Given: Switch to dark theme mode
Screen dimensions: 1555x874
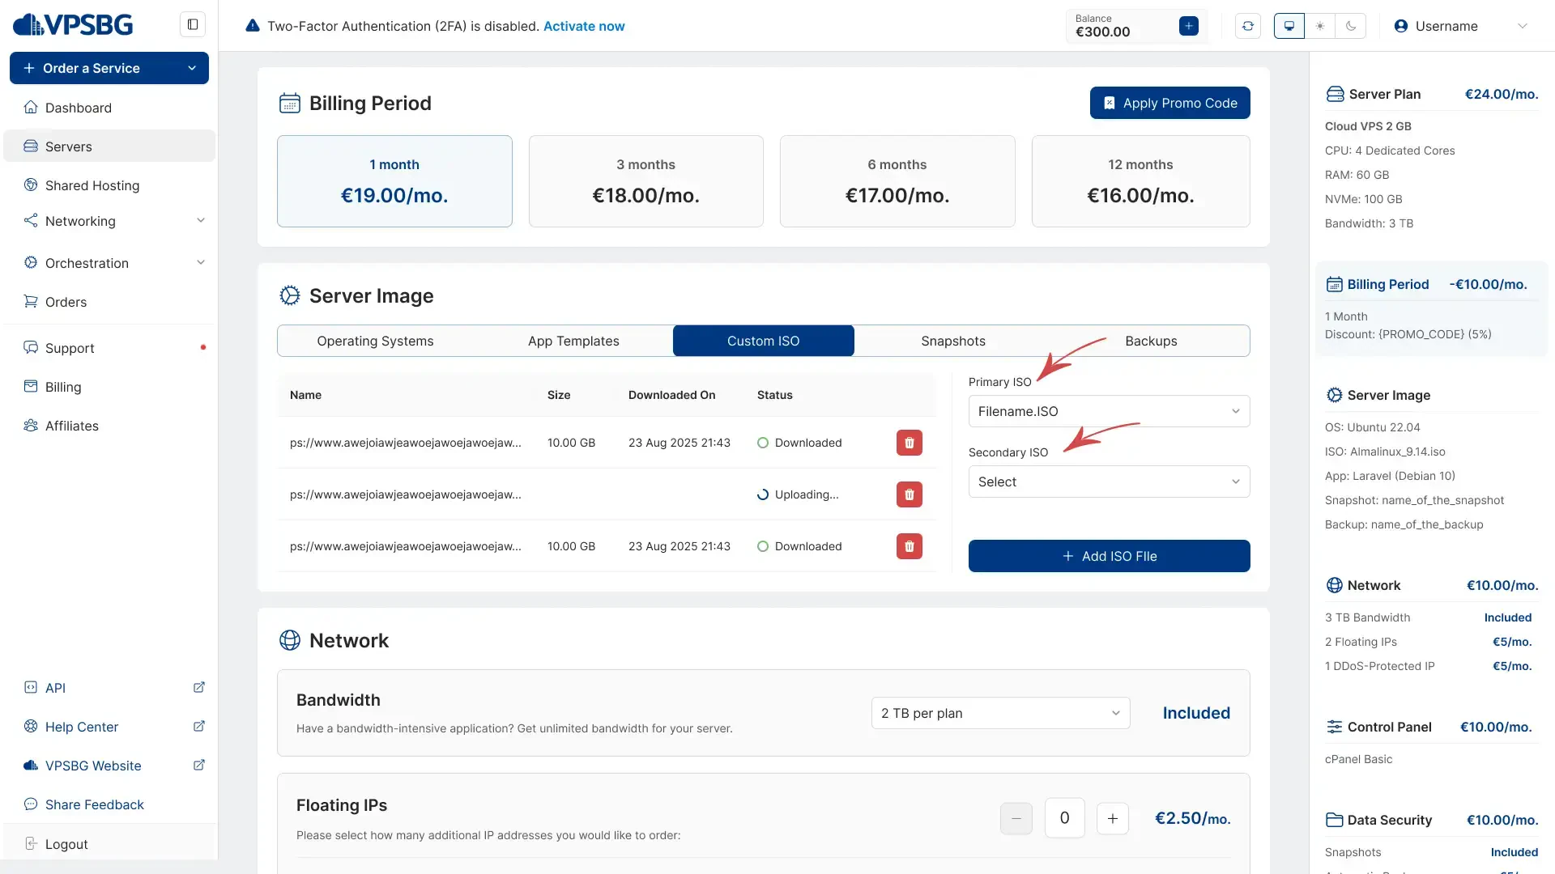Looking at the screenshot, I should (1351, 26).
